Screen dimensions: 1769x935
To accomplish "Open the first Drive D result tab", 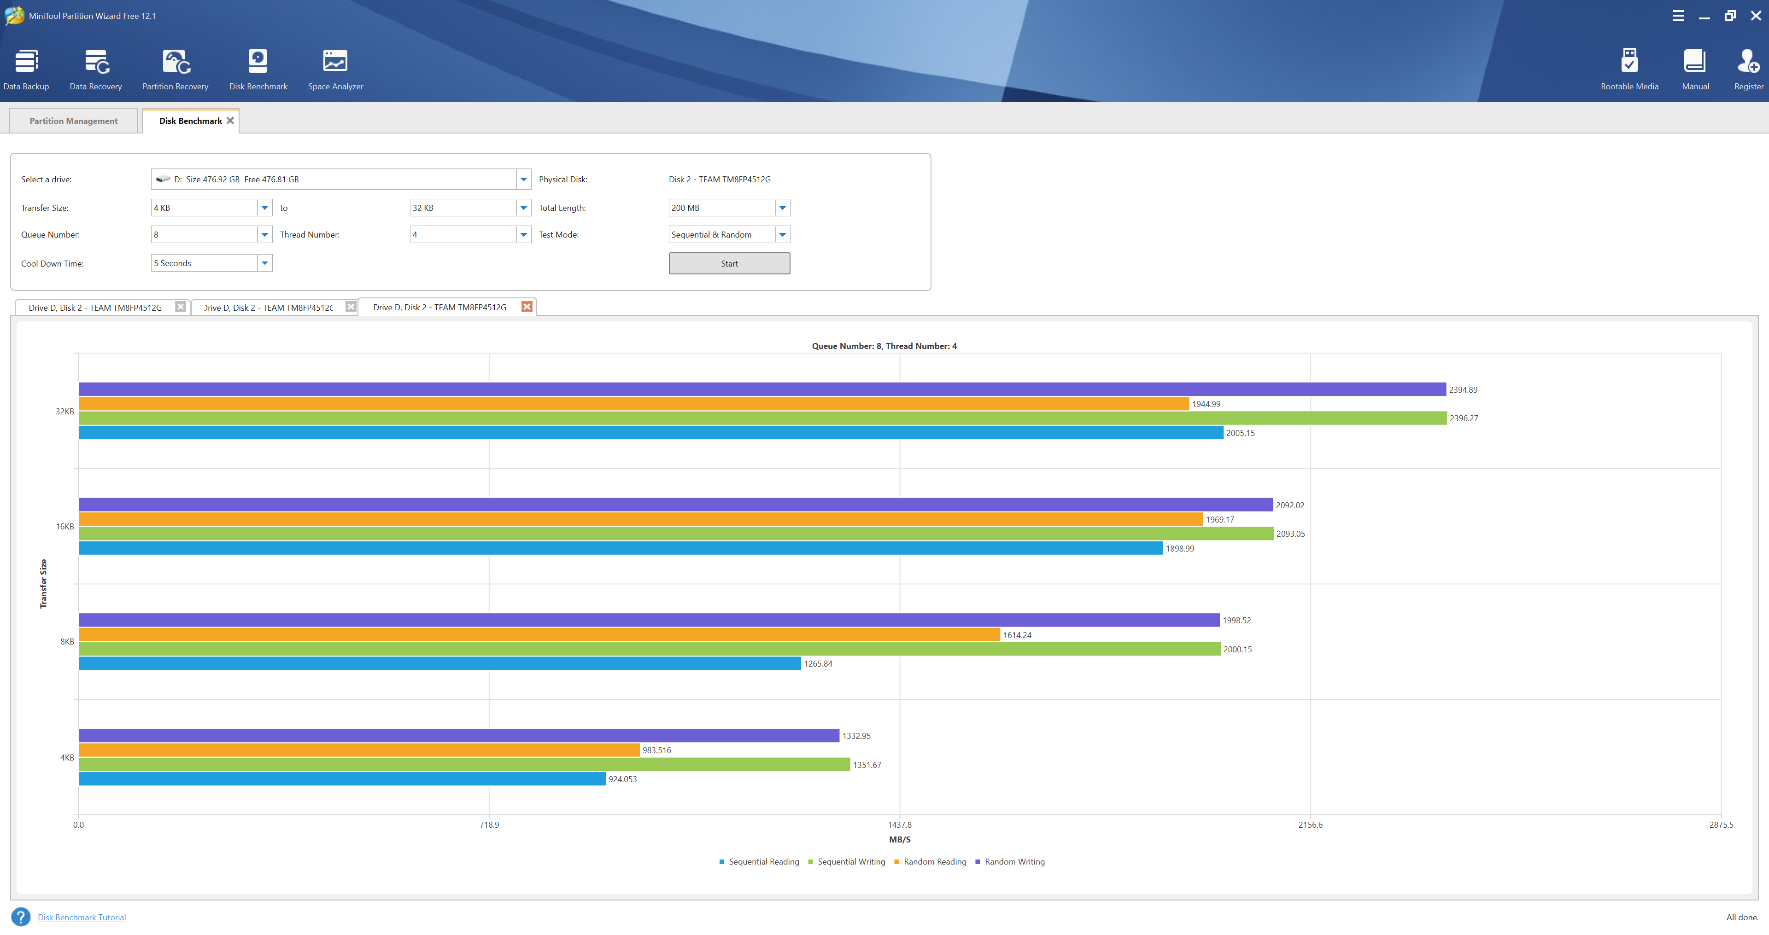I will coord(95,308).
